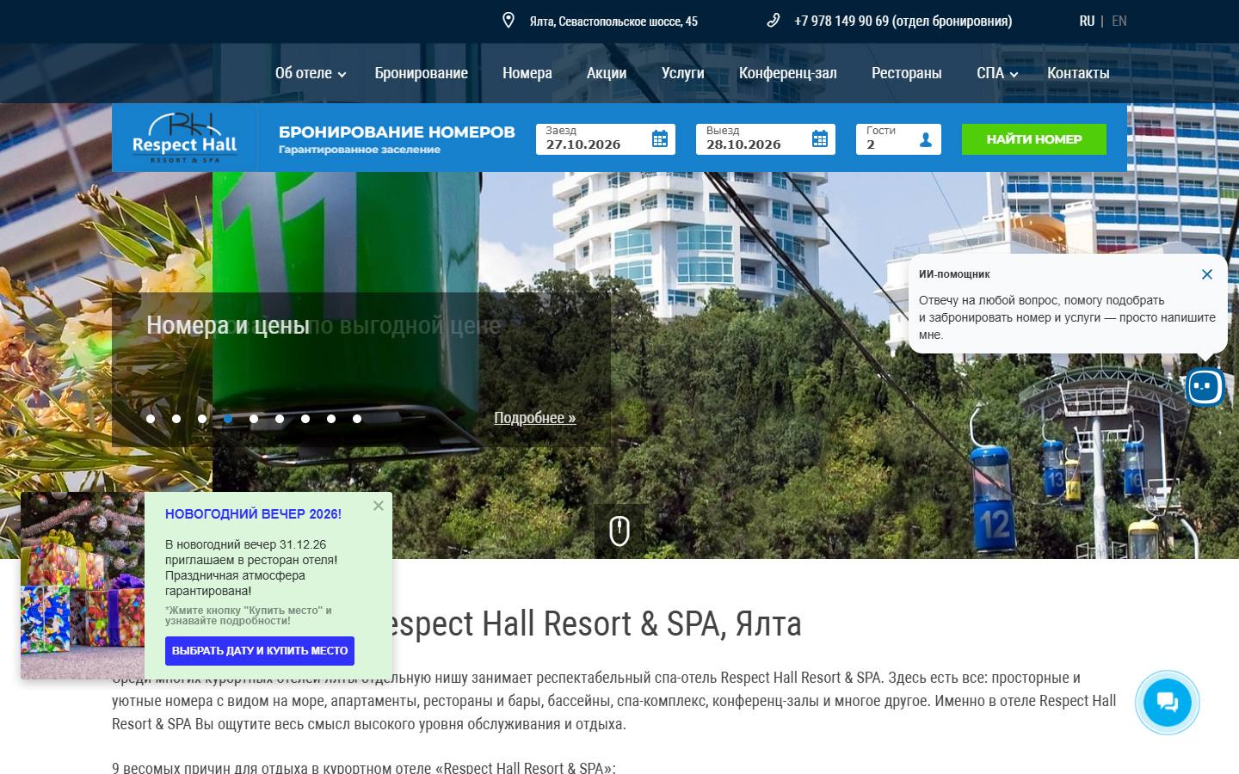Select Услуги in the navigation

[x=683, y=73]
